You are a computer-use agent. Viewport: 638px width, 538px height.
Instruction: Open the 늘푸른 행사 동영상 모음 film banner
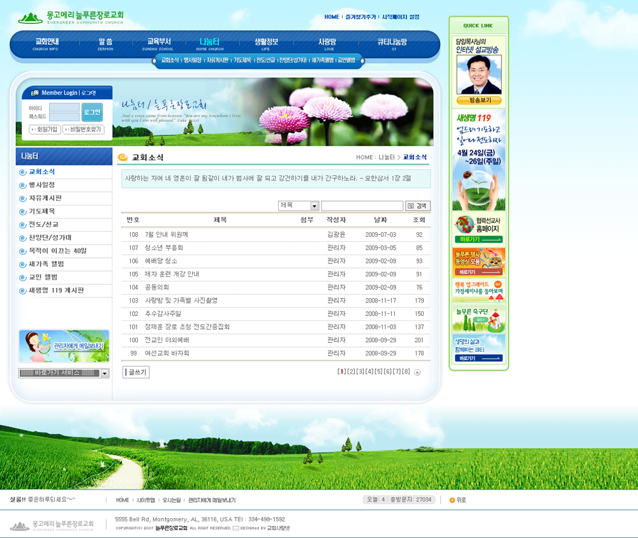(x=478, y=262)
